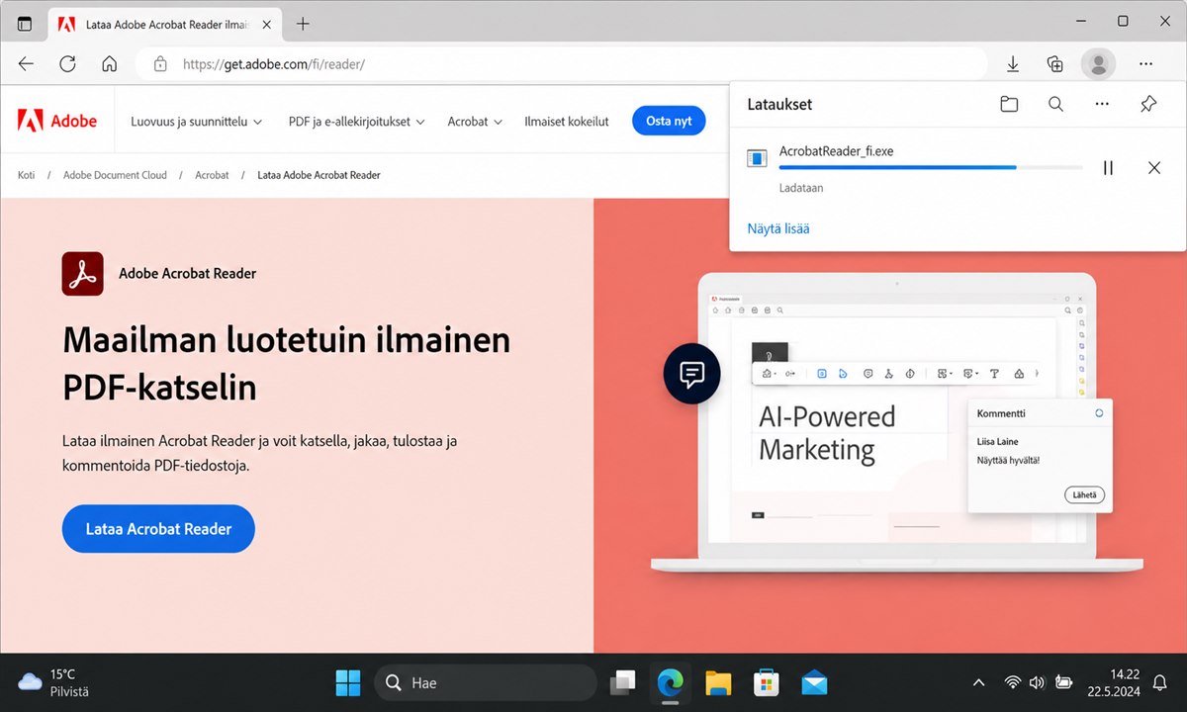Pin the Lataukset downloads panel
The width and height of the screenshot is (1187, 712).
[1148, 104]
